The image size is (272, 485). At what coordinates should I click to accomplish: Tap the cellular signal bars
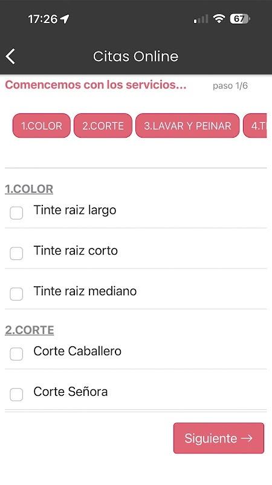tap(201, 19)
